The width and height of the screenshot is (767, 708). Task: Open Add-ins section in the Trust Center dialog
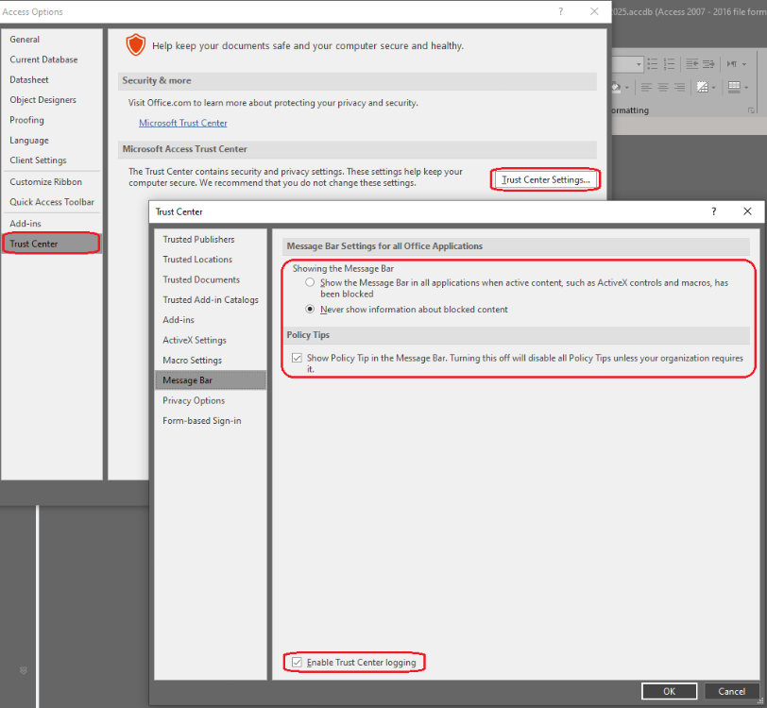(211, 320)
